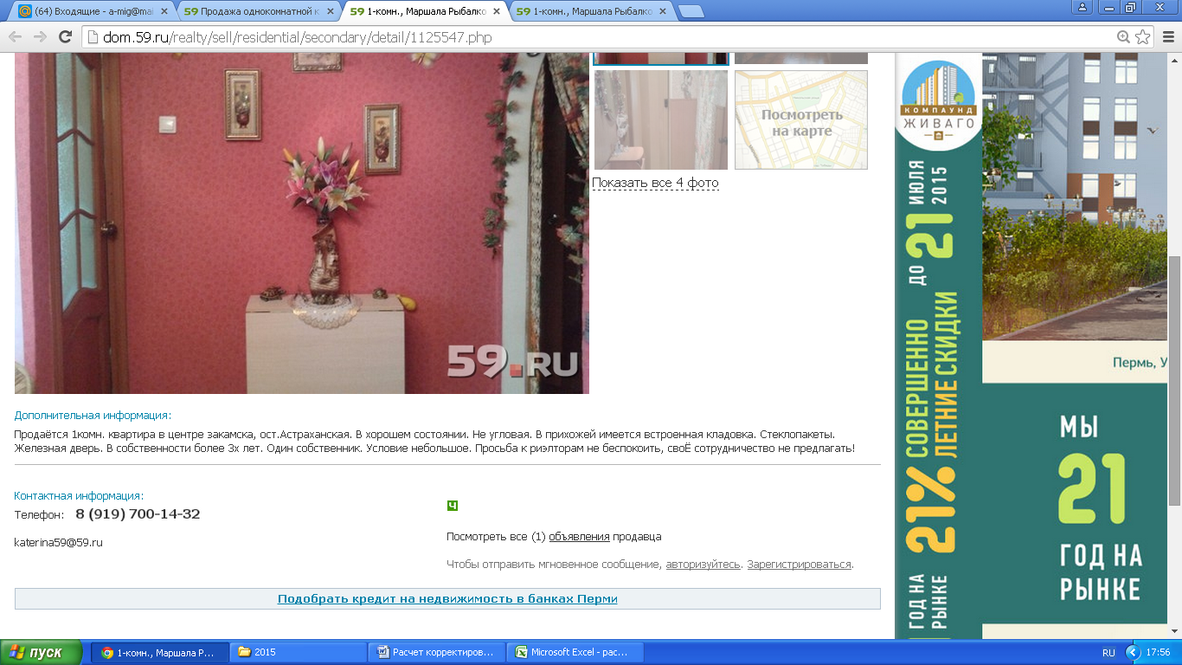
Task: Click the page scrollbar thumb
Action: (x=1174, y=381)
